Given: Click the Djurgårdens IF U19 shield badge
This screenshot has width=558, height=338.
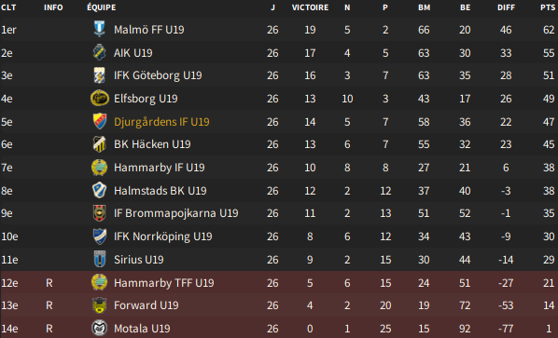Looking at the screenshot, I should click(x=99, y=121).
